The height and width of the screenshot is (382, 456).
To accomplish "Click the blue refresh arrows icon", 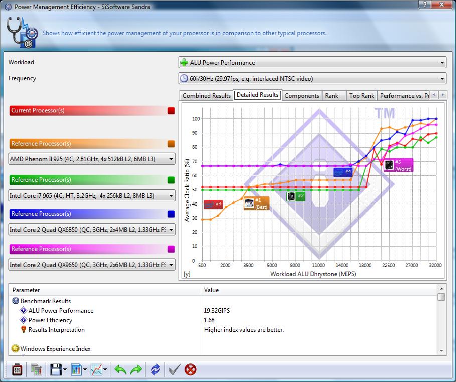I will [x=156, y=370].
